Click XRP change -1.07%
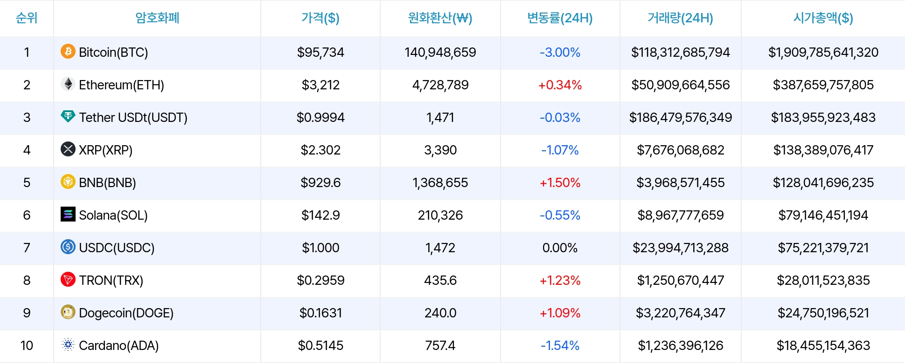The width and height of the screenshot is (905, 363). (560, 150)
